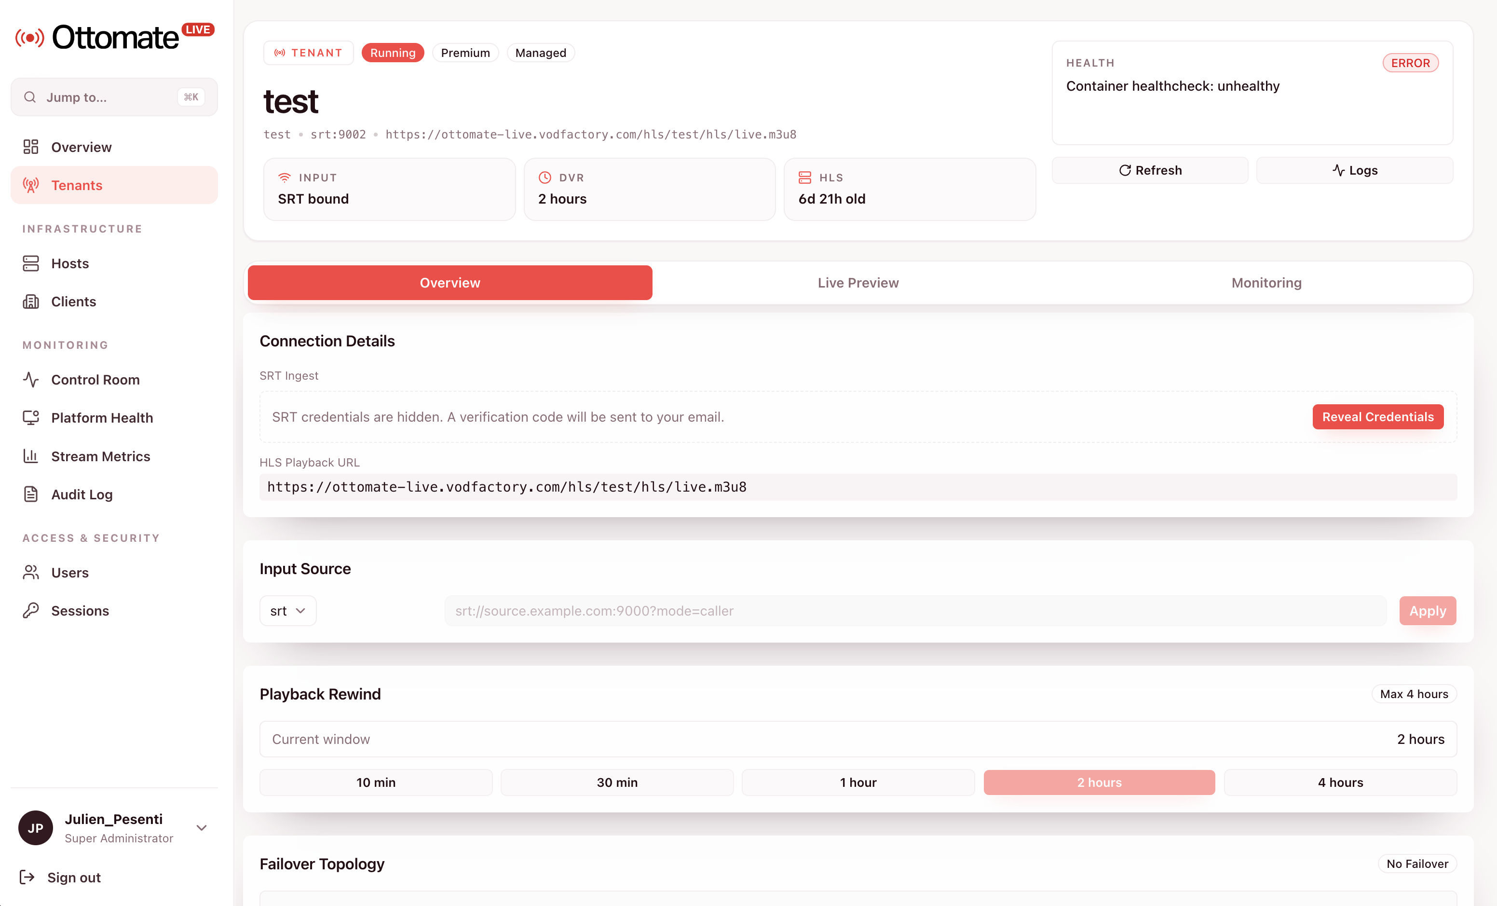Open Sessions in the sidebar
1497x906 pixels.
click(x=114, y=611)
